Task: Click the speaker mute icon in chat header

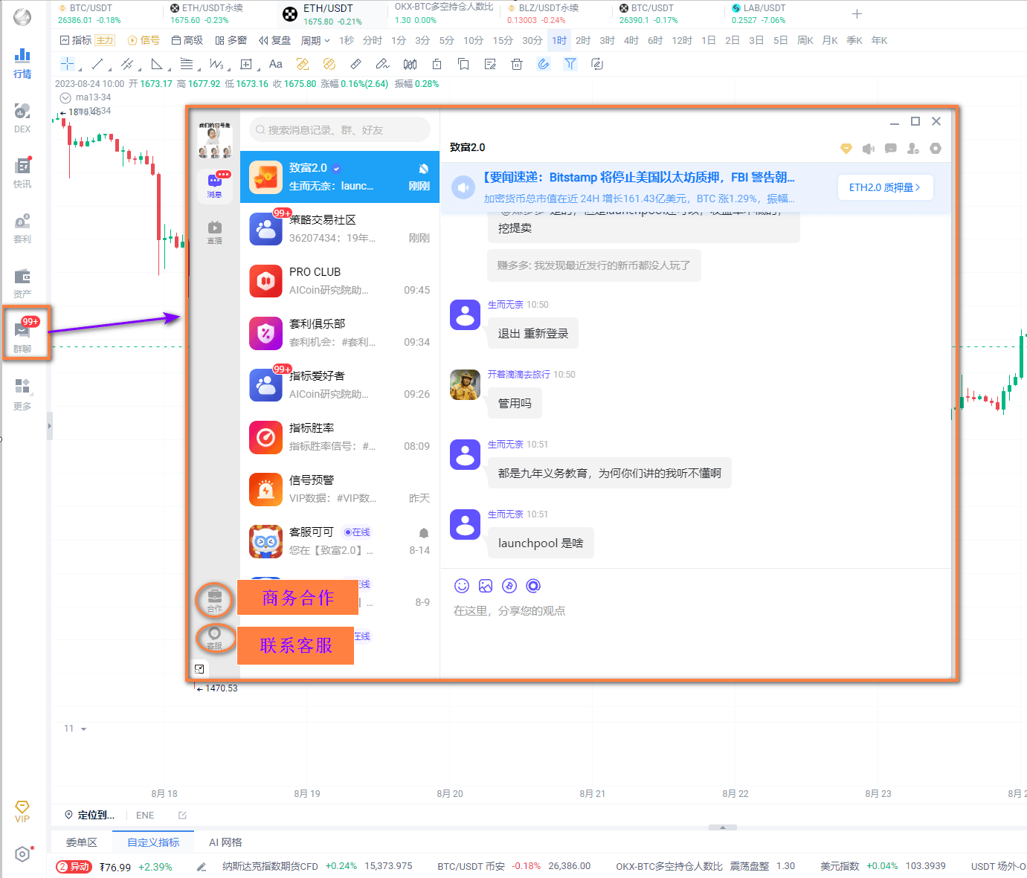Action: pyautogui.click(x=869, y=149)
